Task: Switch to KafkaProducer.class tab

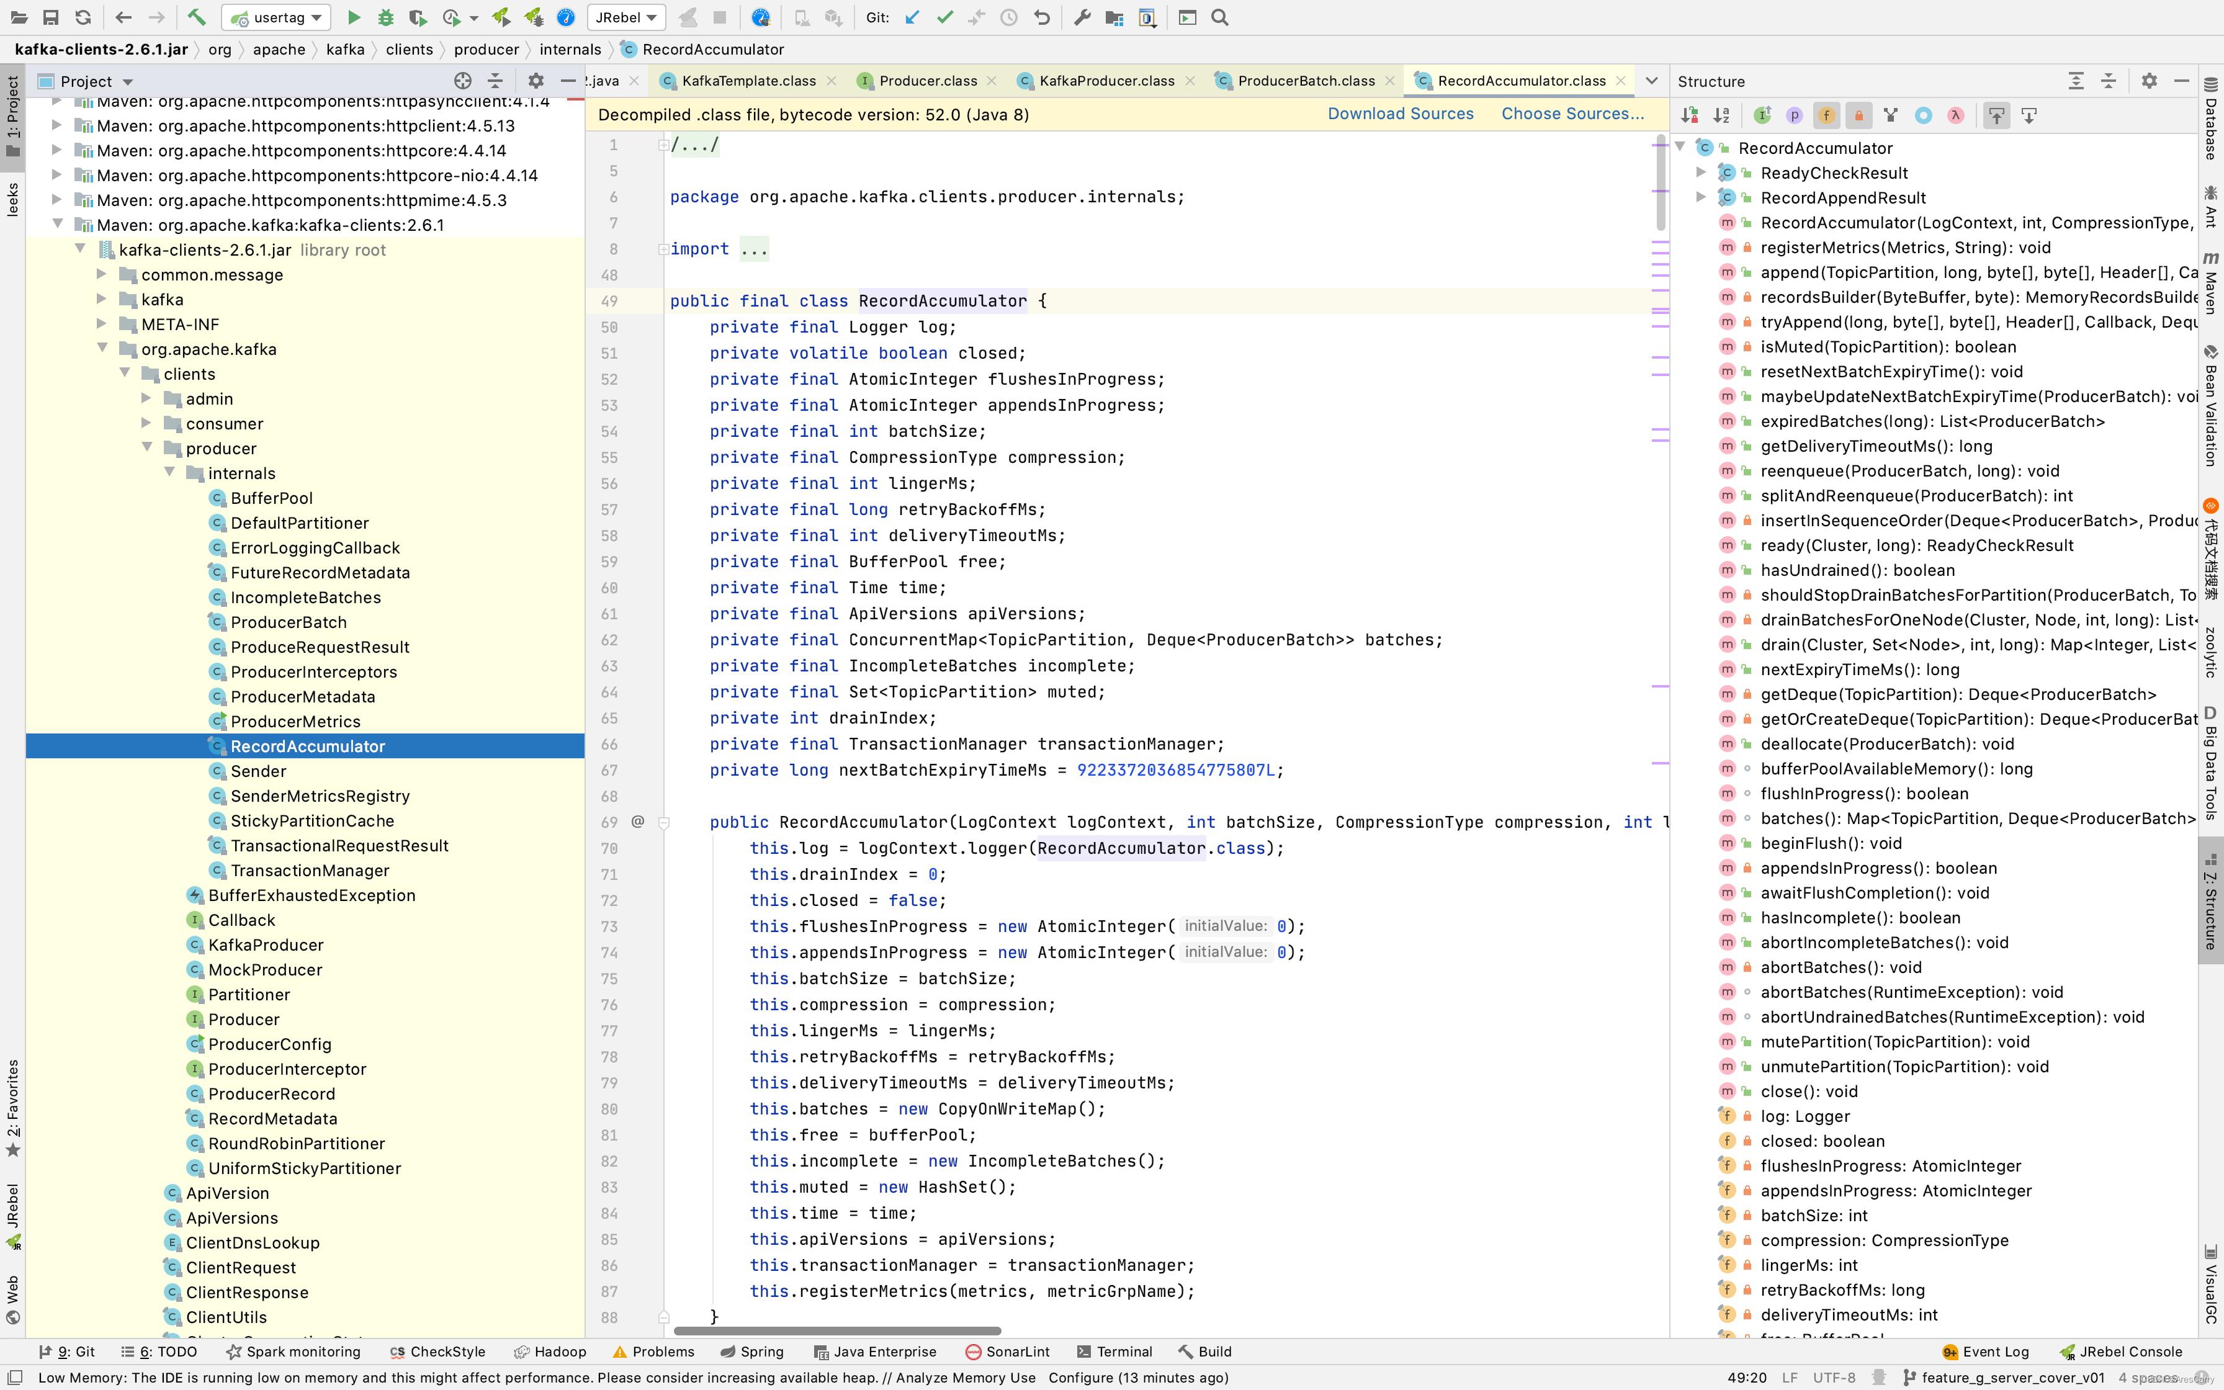Action: [x=1106, y=81]
